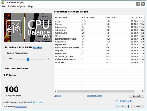Click the CPUBalance app icon in title bar
This screenshot has width=147, height=111.
[3, 2]
